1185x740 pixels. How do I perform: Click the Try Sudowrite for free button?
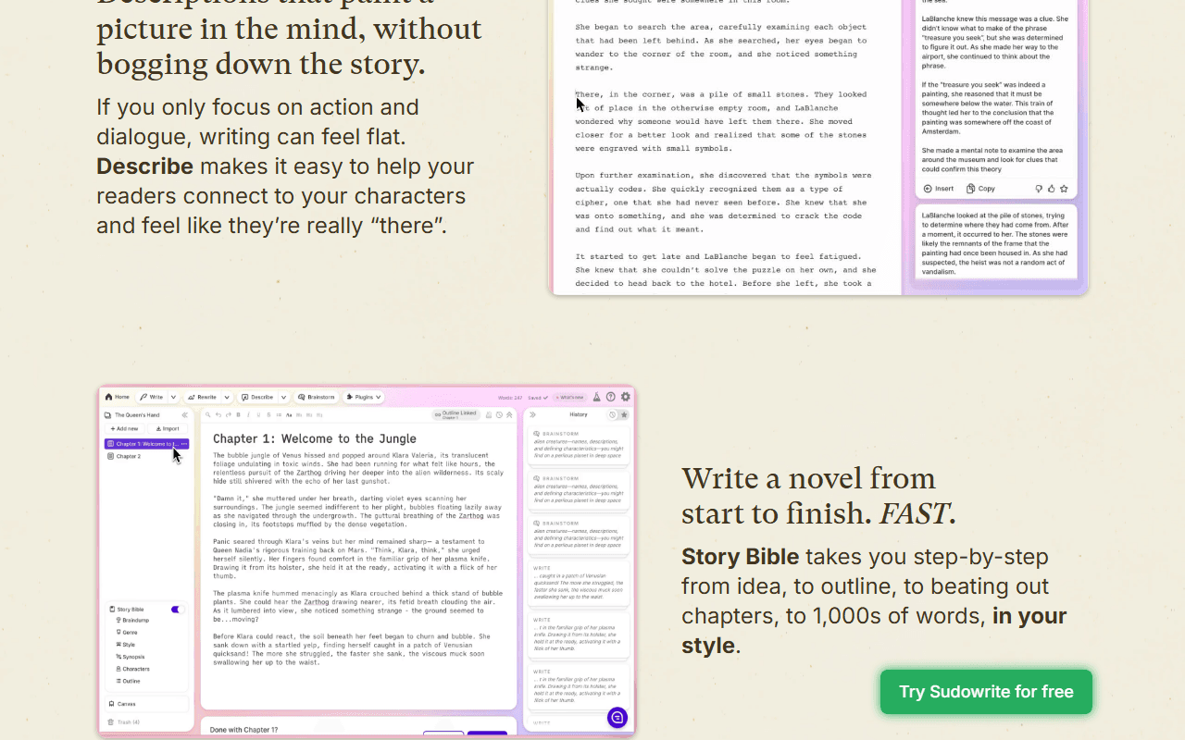click(x=986, y=692)
